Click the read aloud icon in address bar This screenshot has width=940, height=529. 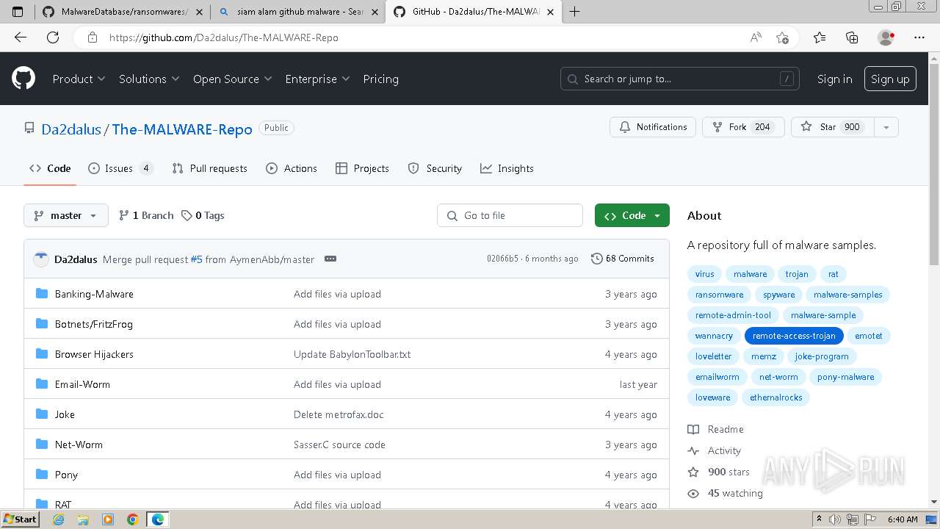click(x=756, y=37)
